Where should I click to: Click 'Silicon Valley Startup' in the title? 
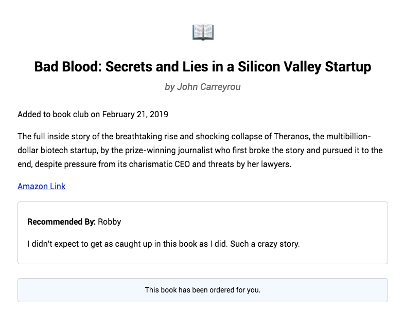(304, 67)
